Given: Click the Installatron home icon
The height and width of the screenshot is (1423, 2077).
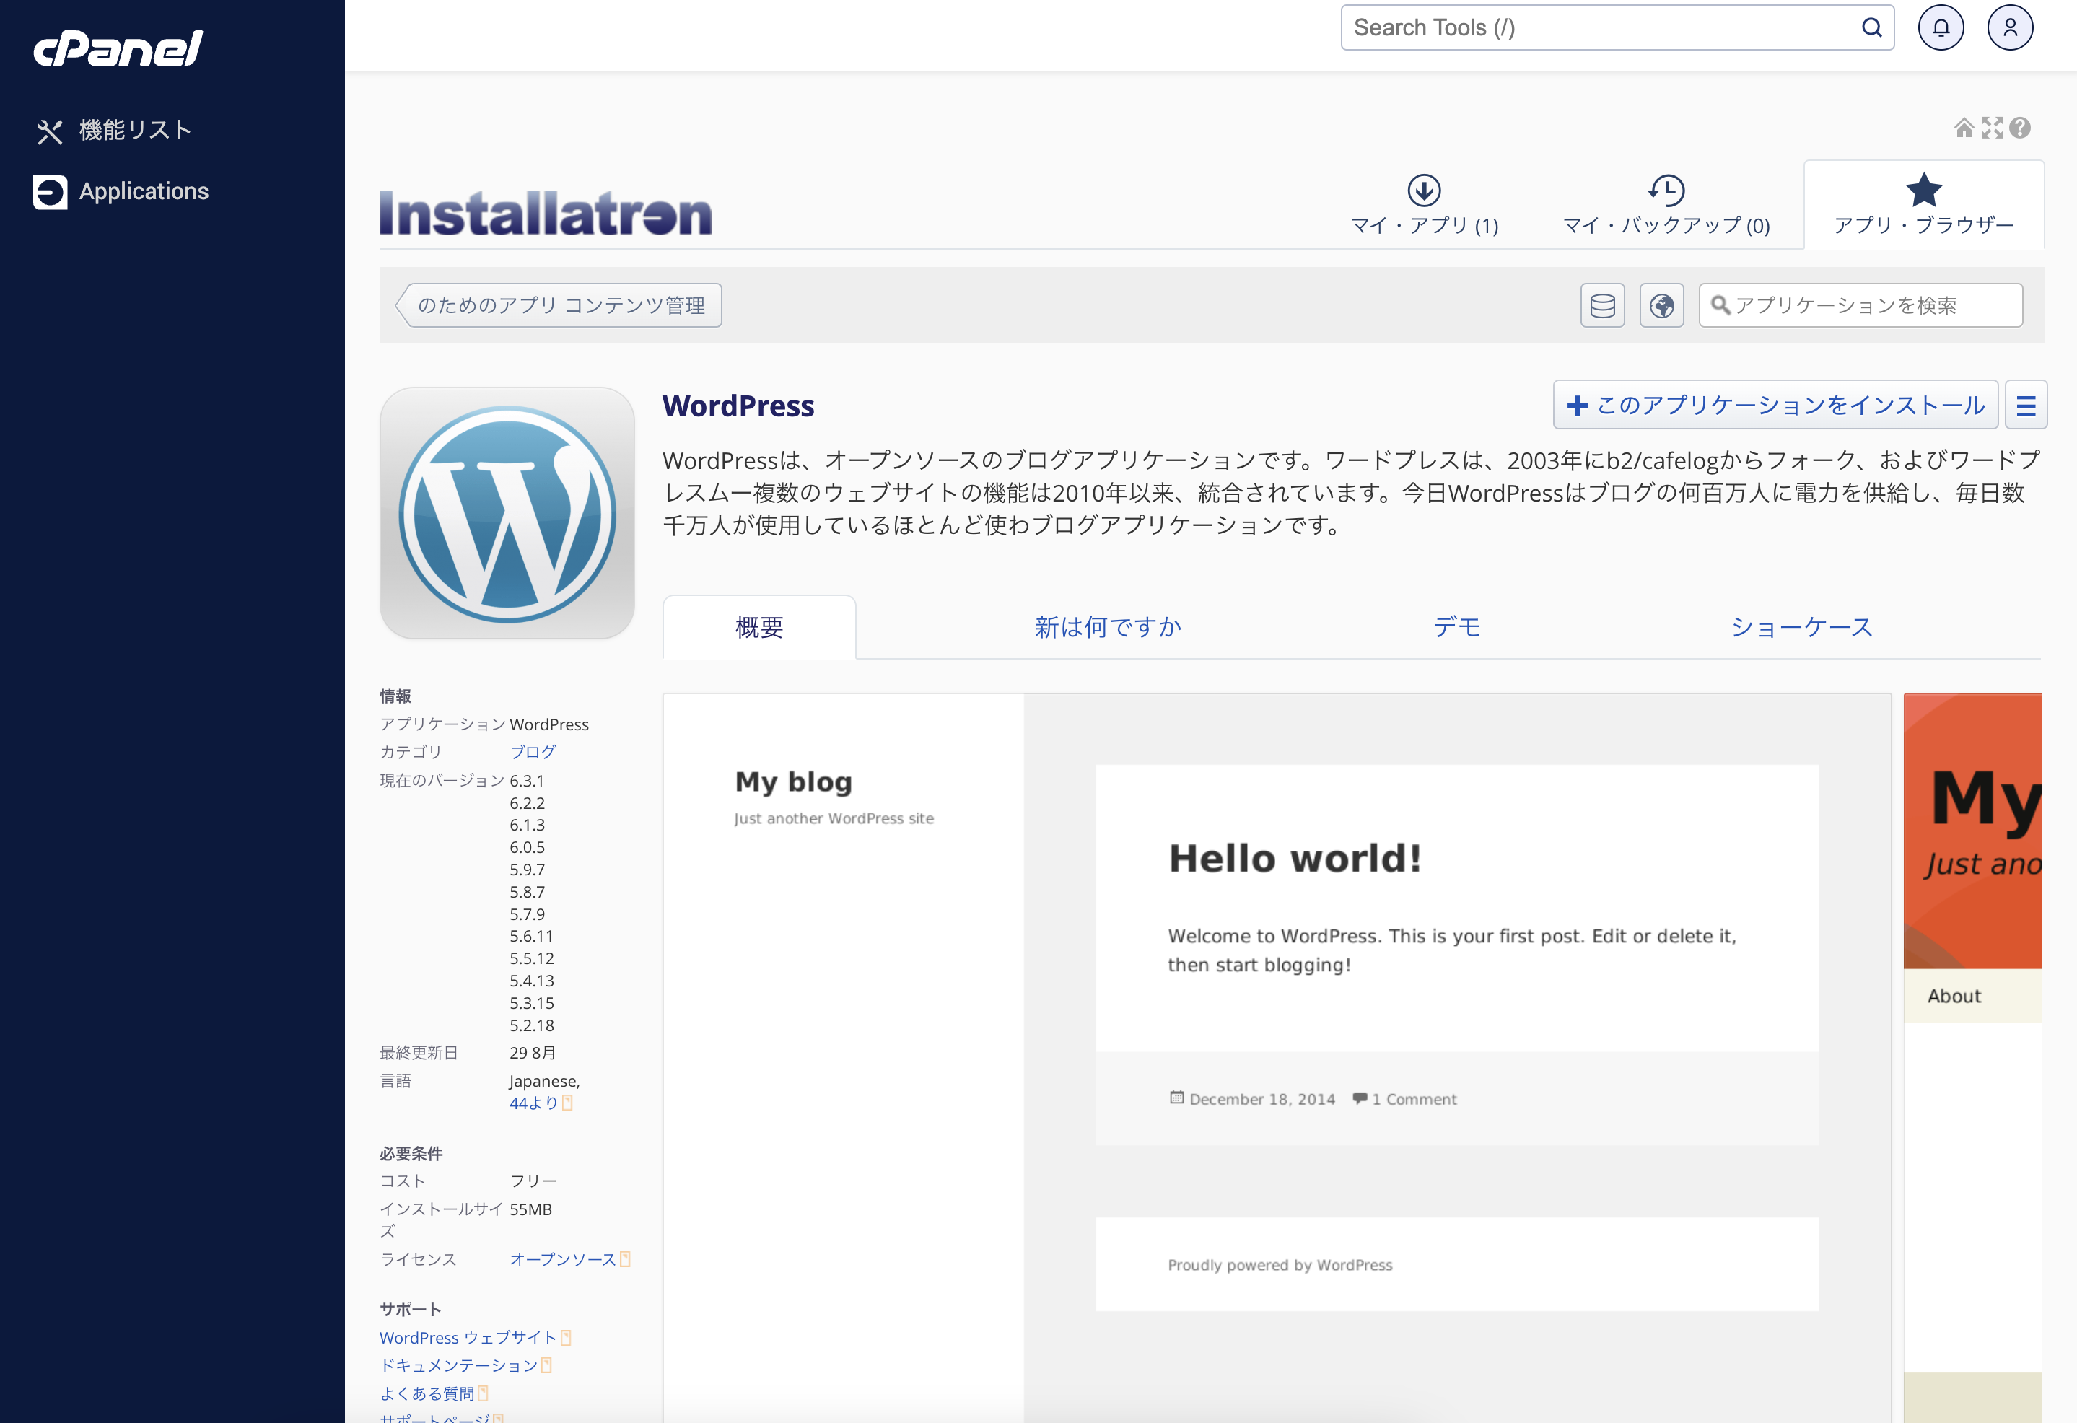Looking at the screenshot, I should coord(1964,128).
